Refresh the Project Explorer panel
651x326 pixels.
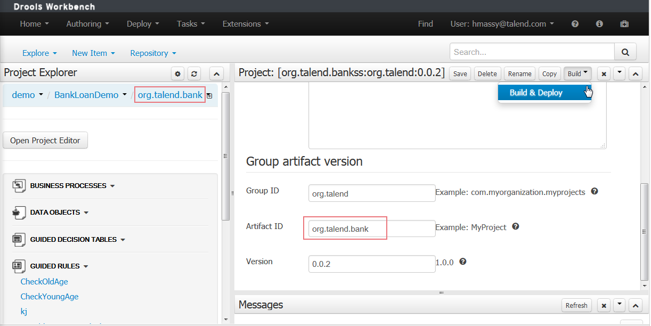pos(194,74)
